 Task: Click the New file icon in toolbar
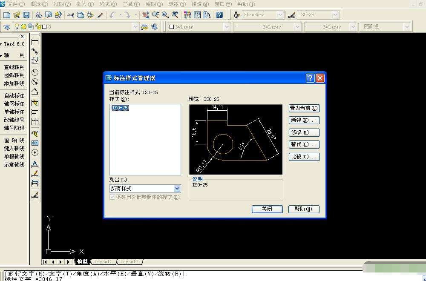click(7, 15)
